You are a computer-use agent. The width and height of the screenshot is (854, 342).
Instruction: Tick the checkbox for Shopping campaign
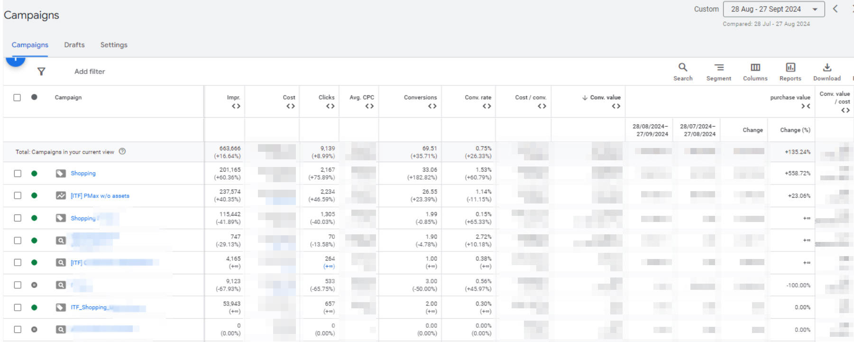(x=18, y=174)
